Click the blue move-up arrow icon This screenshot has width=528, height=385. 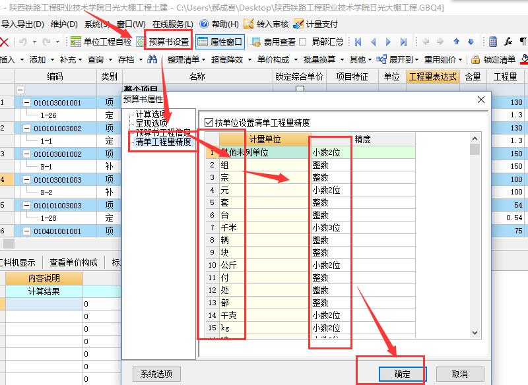pos(456,42)
